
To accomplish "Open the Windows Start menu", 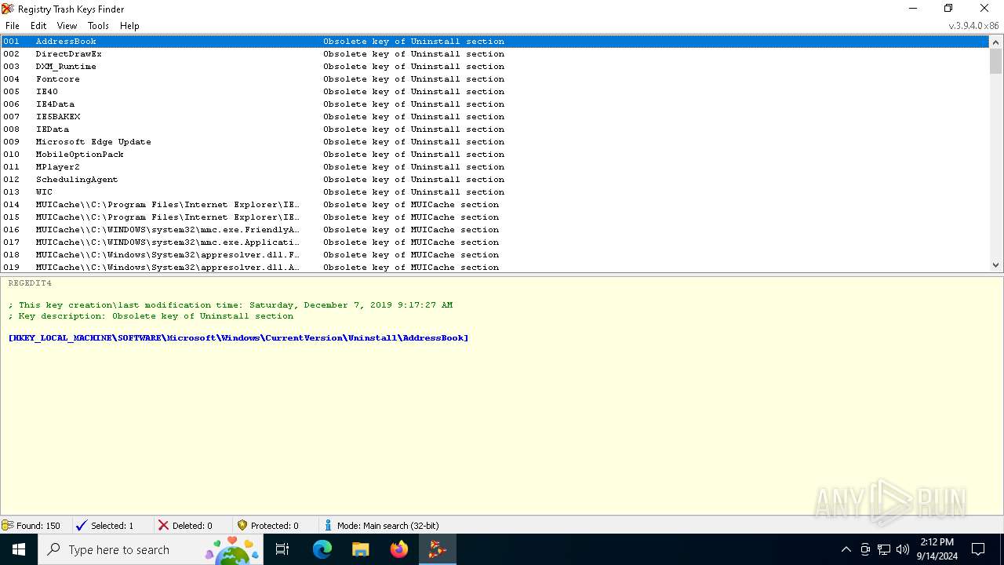I will click(x=19, y=549).
